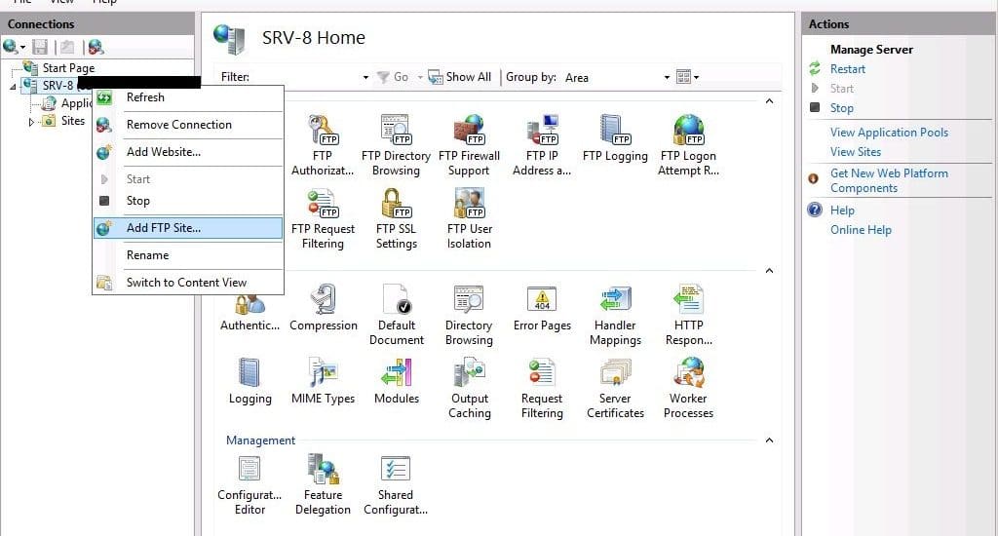
Task: Open Configuration Editor feature
Action: tap(249, 484)
